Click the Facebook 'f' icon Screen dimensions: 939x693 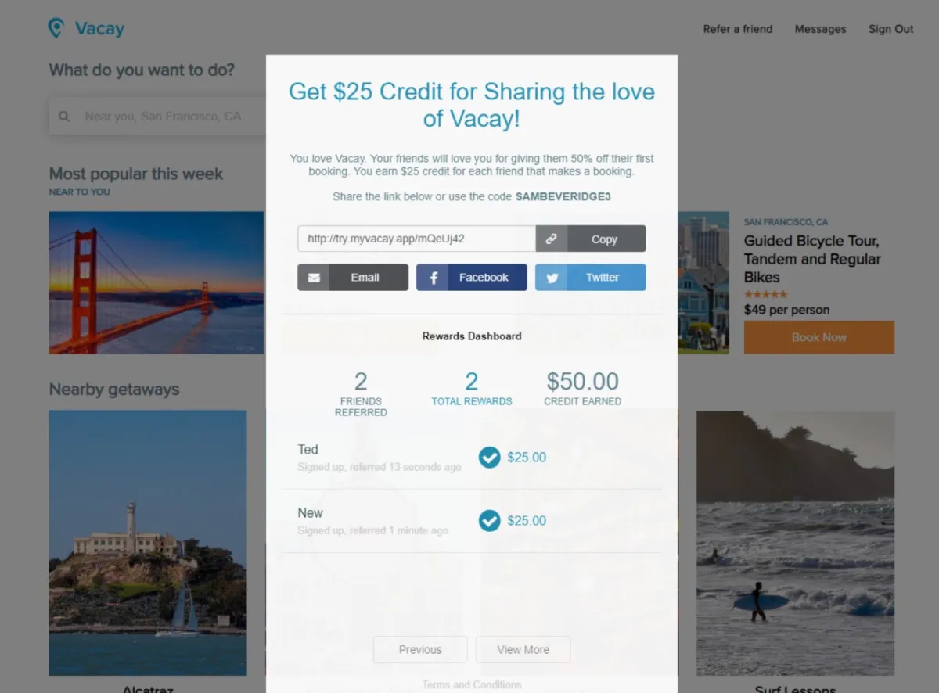(x=433, y=278)
